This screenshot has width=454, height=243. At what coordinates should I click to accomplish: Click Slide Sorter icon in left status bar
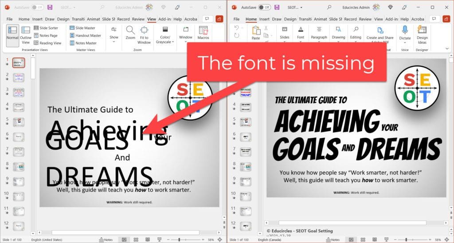coord(136,239)
